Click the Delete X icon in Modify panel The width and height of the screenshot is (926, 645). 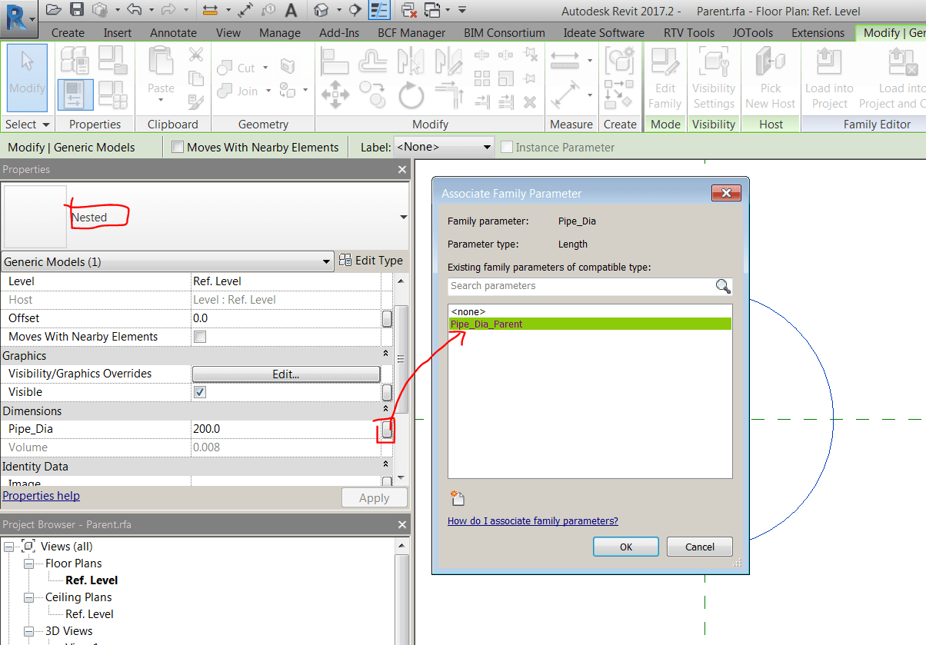click(530, 101)
